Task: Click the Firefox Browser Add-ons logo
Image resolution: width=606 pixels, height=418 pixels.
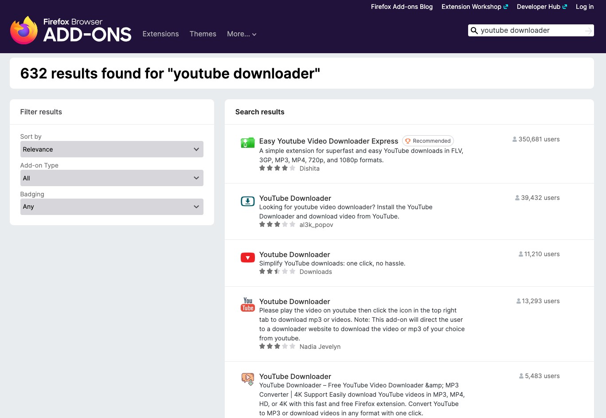Action: (71, 30)
